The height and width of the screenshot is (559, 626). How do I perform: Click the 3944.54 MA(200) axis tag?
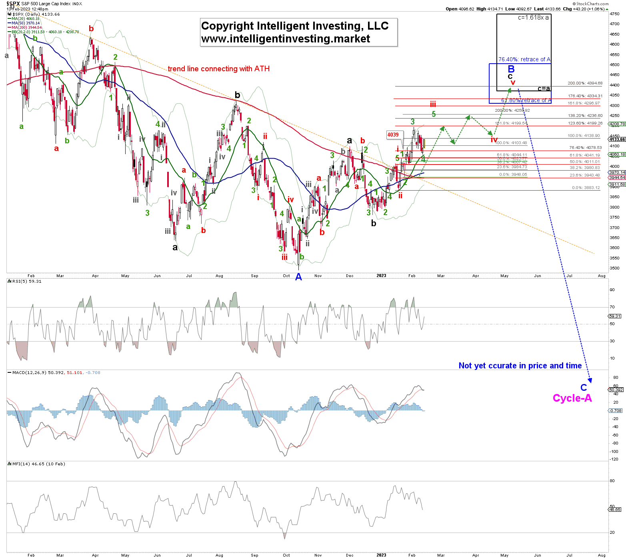tap(617, 178)
